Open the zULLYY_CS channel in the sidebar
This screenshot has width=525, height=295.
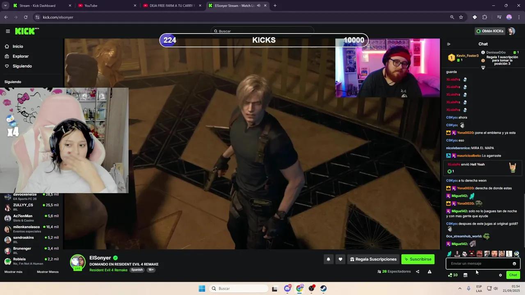32,207
